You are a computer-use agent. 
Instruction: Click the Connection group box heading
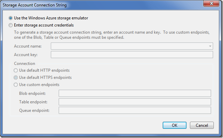25,64
